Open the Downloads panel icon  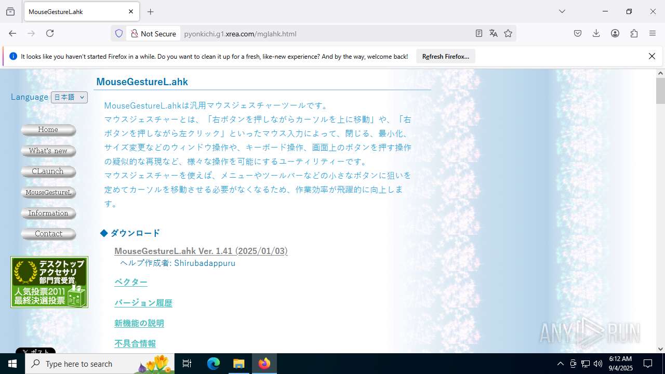coord(596,33)
